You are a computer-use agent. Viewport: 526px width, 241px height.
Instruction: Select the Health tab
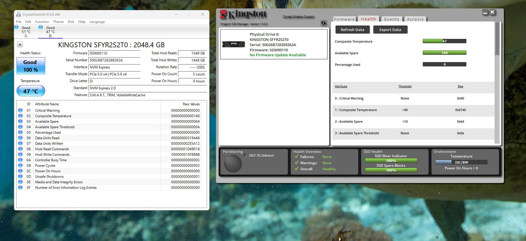click(368, 19)
